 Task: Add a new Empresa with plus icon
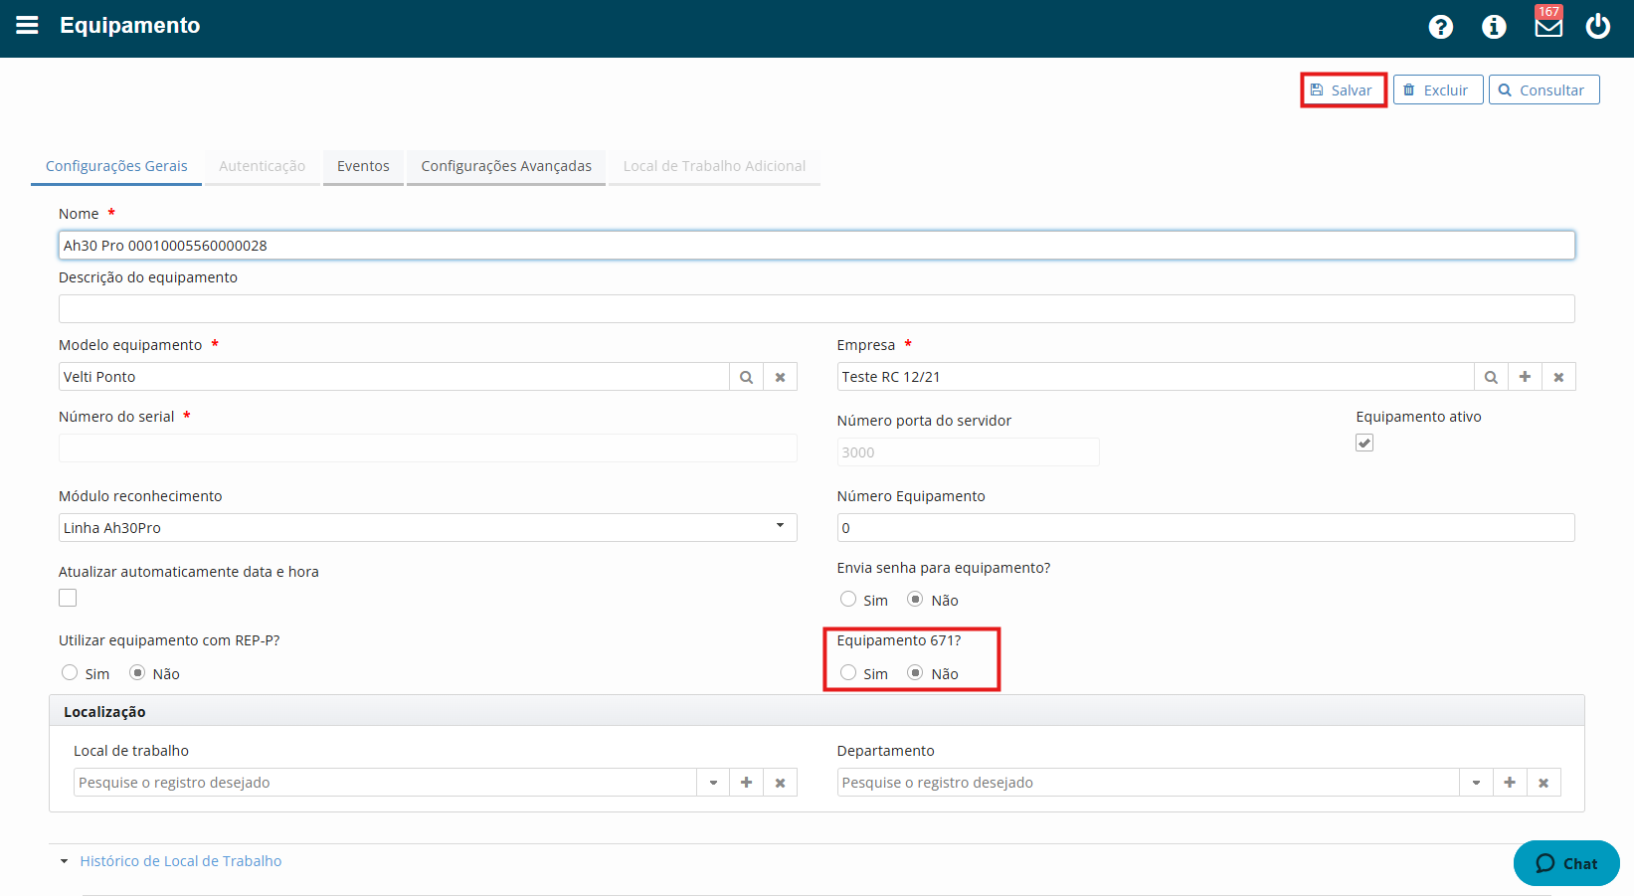tap(1525, 377)
